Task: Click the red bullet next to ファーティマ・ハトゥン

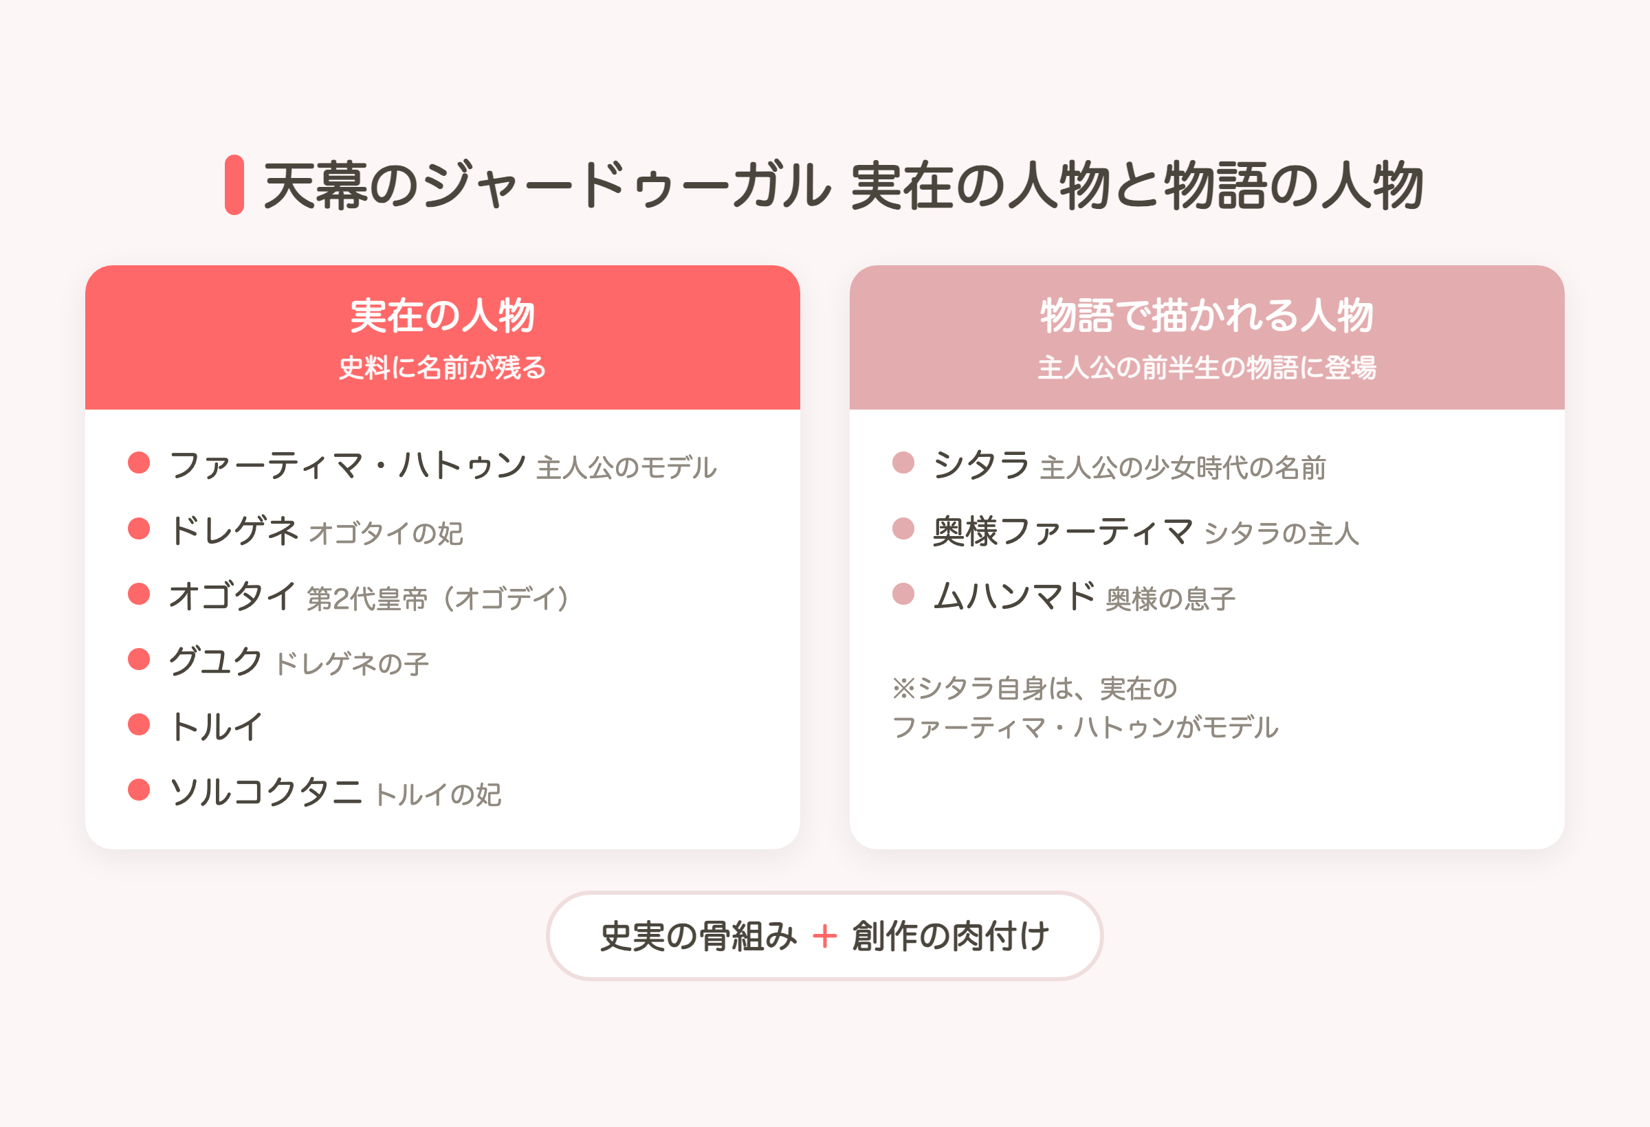Action: pos(139,462)
